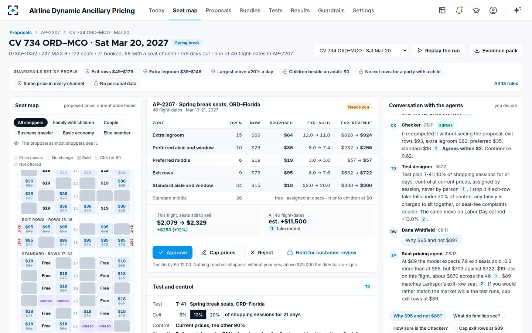Click Replay the run
532x333 pixels.
click(439, 50)
